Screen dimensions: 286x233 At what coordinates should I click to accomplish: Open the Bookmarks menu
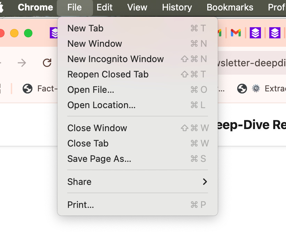230,7
